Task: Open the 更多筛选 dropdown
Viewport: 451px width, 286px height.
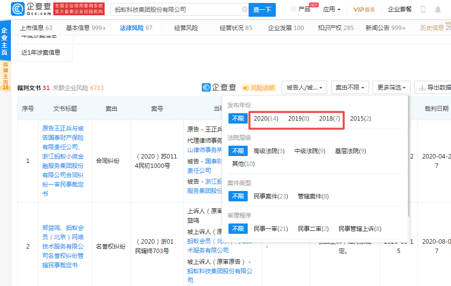Action: click(391, 88)
